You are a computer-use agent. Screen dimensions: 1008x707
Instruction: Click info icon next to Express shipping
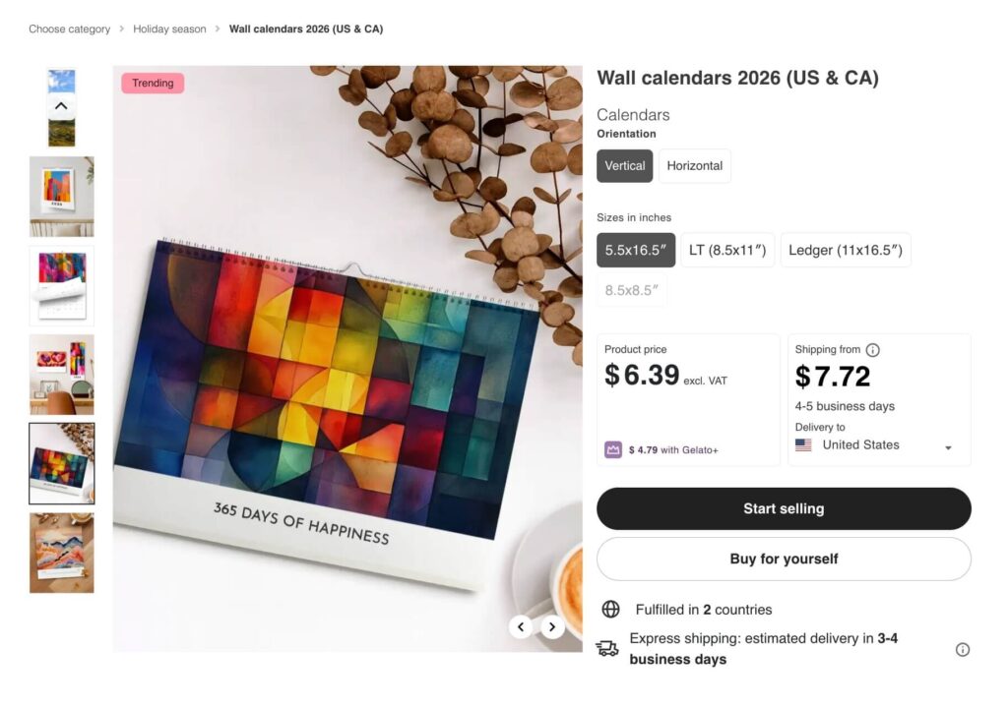point(963,649)
